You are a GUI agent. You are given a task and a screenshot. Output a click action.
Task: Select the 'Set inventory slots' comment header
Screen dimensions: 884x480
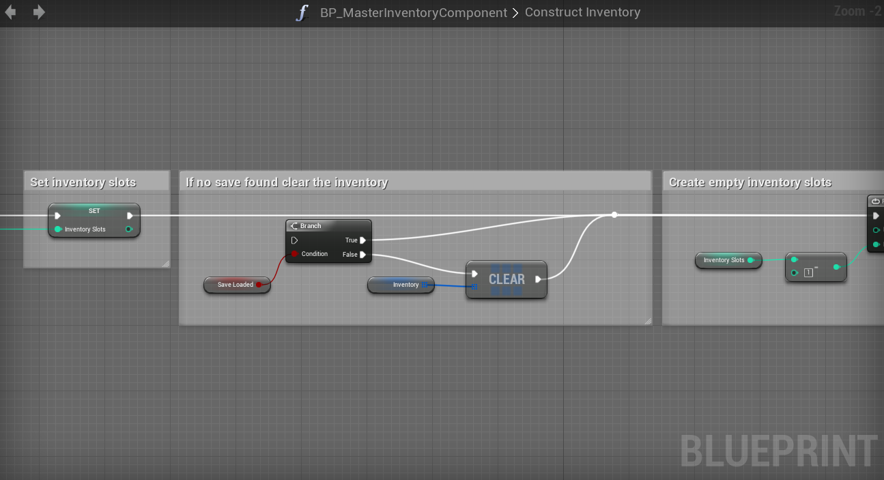96,182
